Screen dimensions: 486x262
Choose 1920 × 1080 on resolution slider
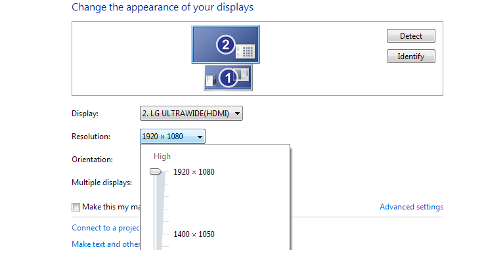(194, 172)
